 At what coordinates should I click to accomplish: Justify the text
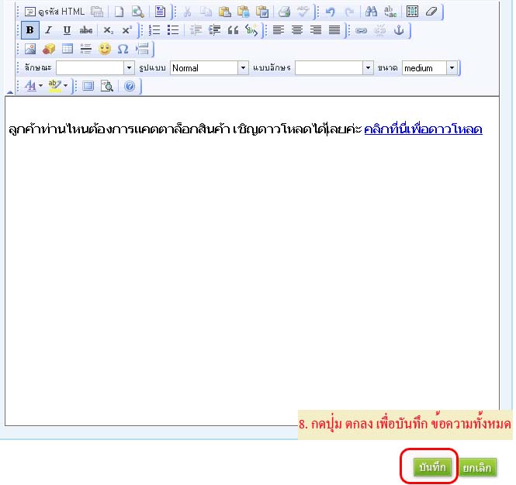click(334, 30)
